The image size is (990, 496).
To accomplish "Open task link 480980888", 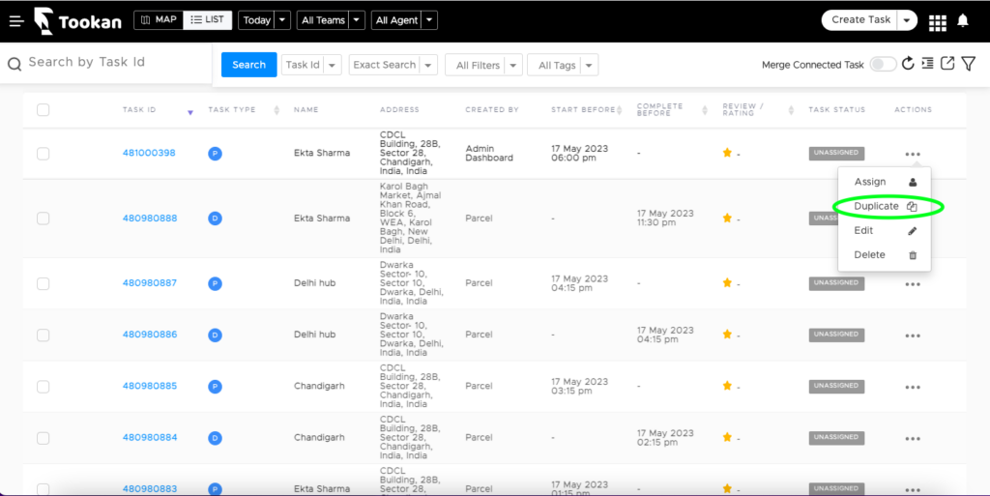I will [150, 219].
